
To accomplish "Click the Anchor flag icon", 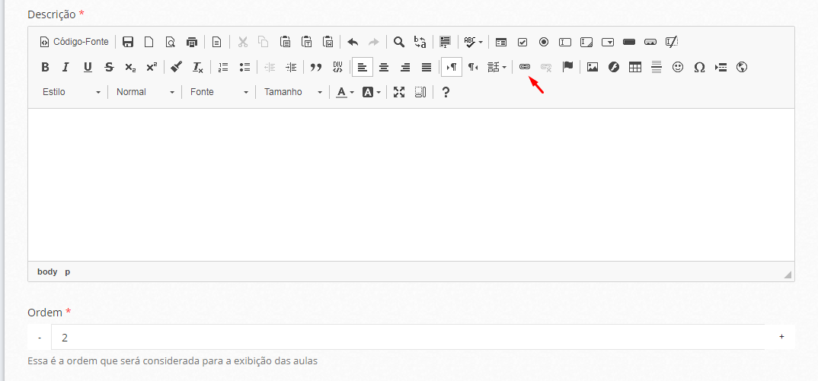I will (x=567, y=67).
